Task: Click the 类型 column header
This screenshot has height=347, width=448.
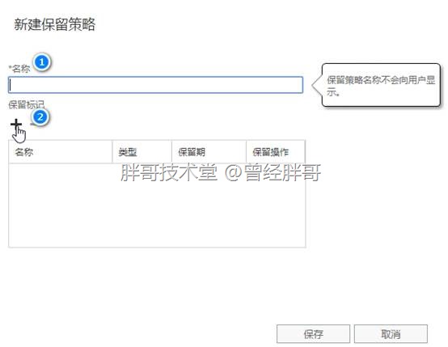Action: point(142,152)
